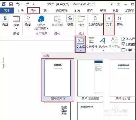
Task: Expand the 文本框 dropdown arrow
Action: click(81, 50)
